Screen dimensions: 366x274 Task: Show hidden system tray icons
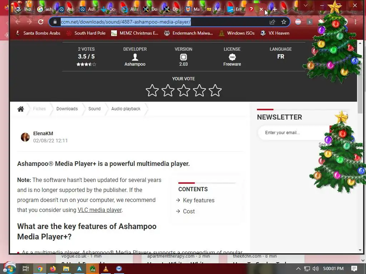[x=298, y=269]
